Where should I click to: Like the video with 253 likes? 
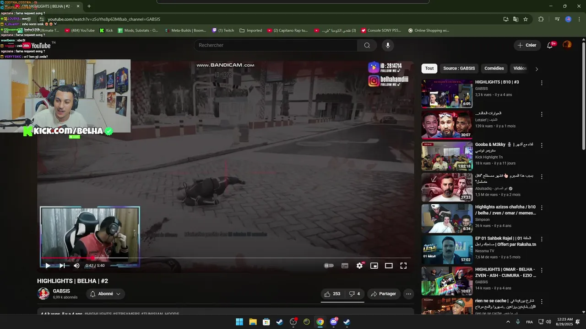[332, 294]
